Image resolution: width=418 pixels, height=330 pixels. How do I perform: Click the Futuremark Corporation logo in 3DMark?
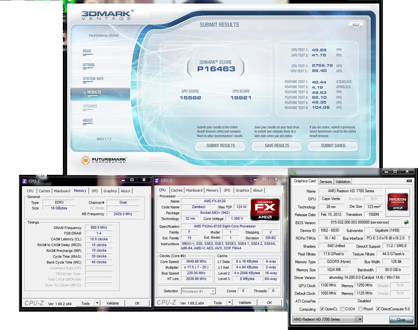tap(104, 160)
